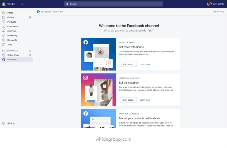Click the Sell on Instagram heading
Screen dimensions: 227x148
pyautogui.click(x=129, y=83)
